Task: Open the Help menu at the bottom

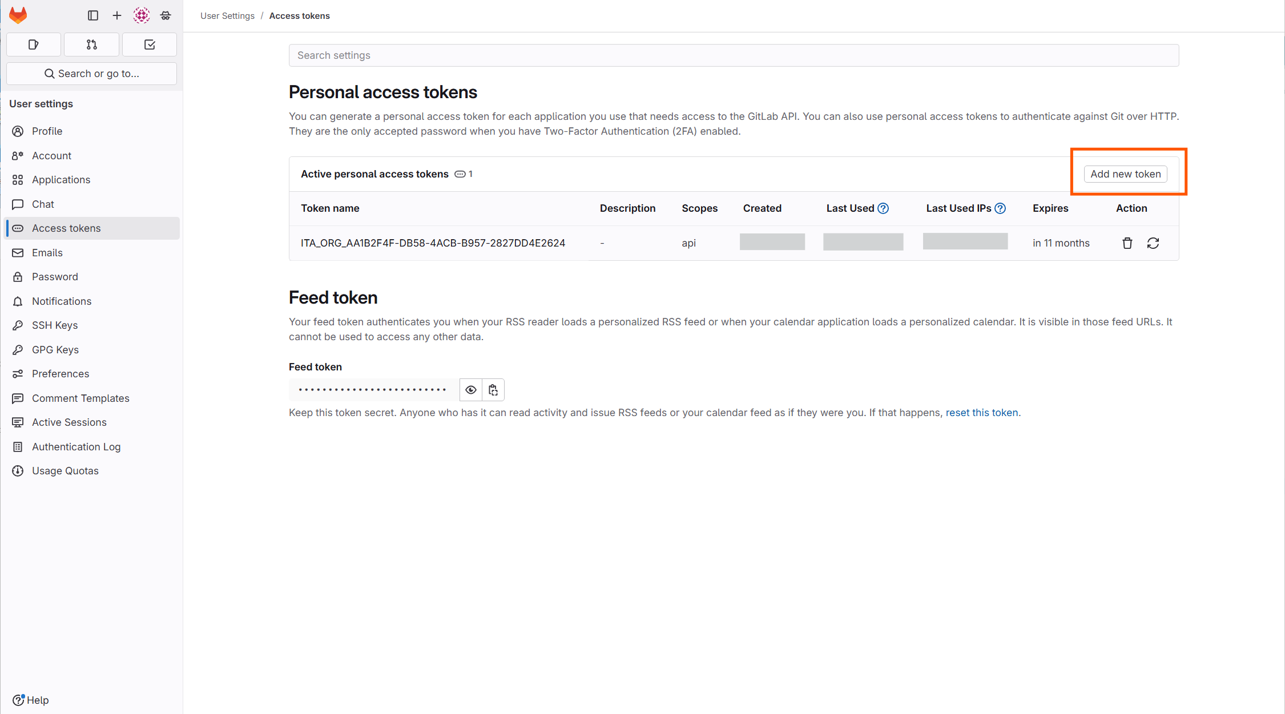Action: (x=31, y=700)
